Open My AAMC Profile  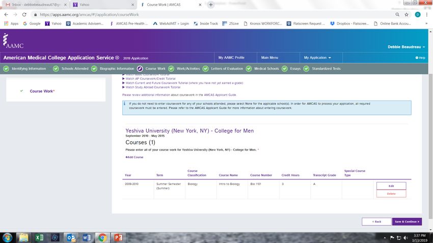tap(231, 57)
